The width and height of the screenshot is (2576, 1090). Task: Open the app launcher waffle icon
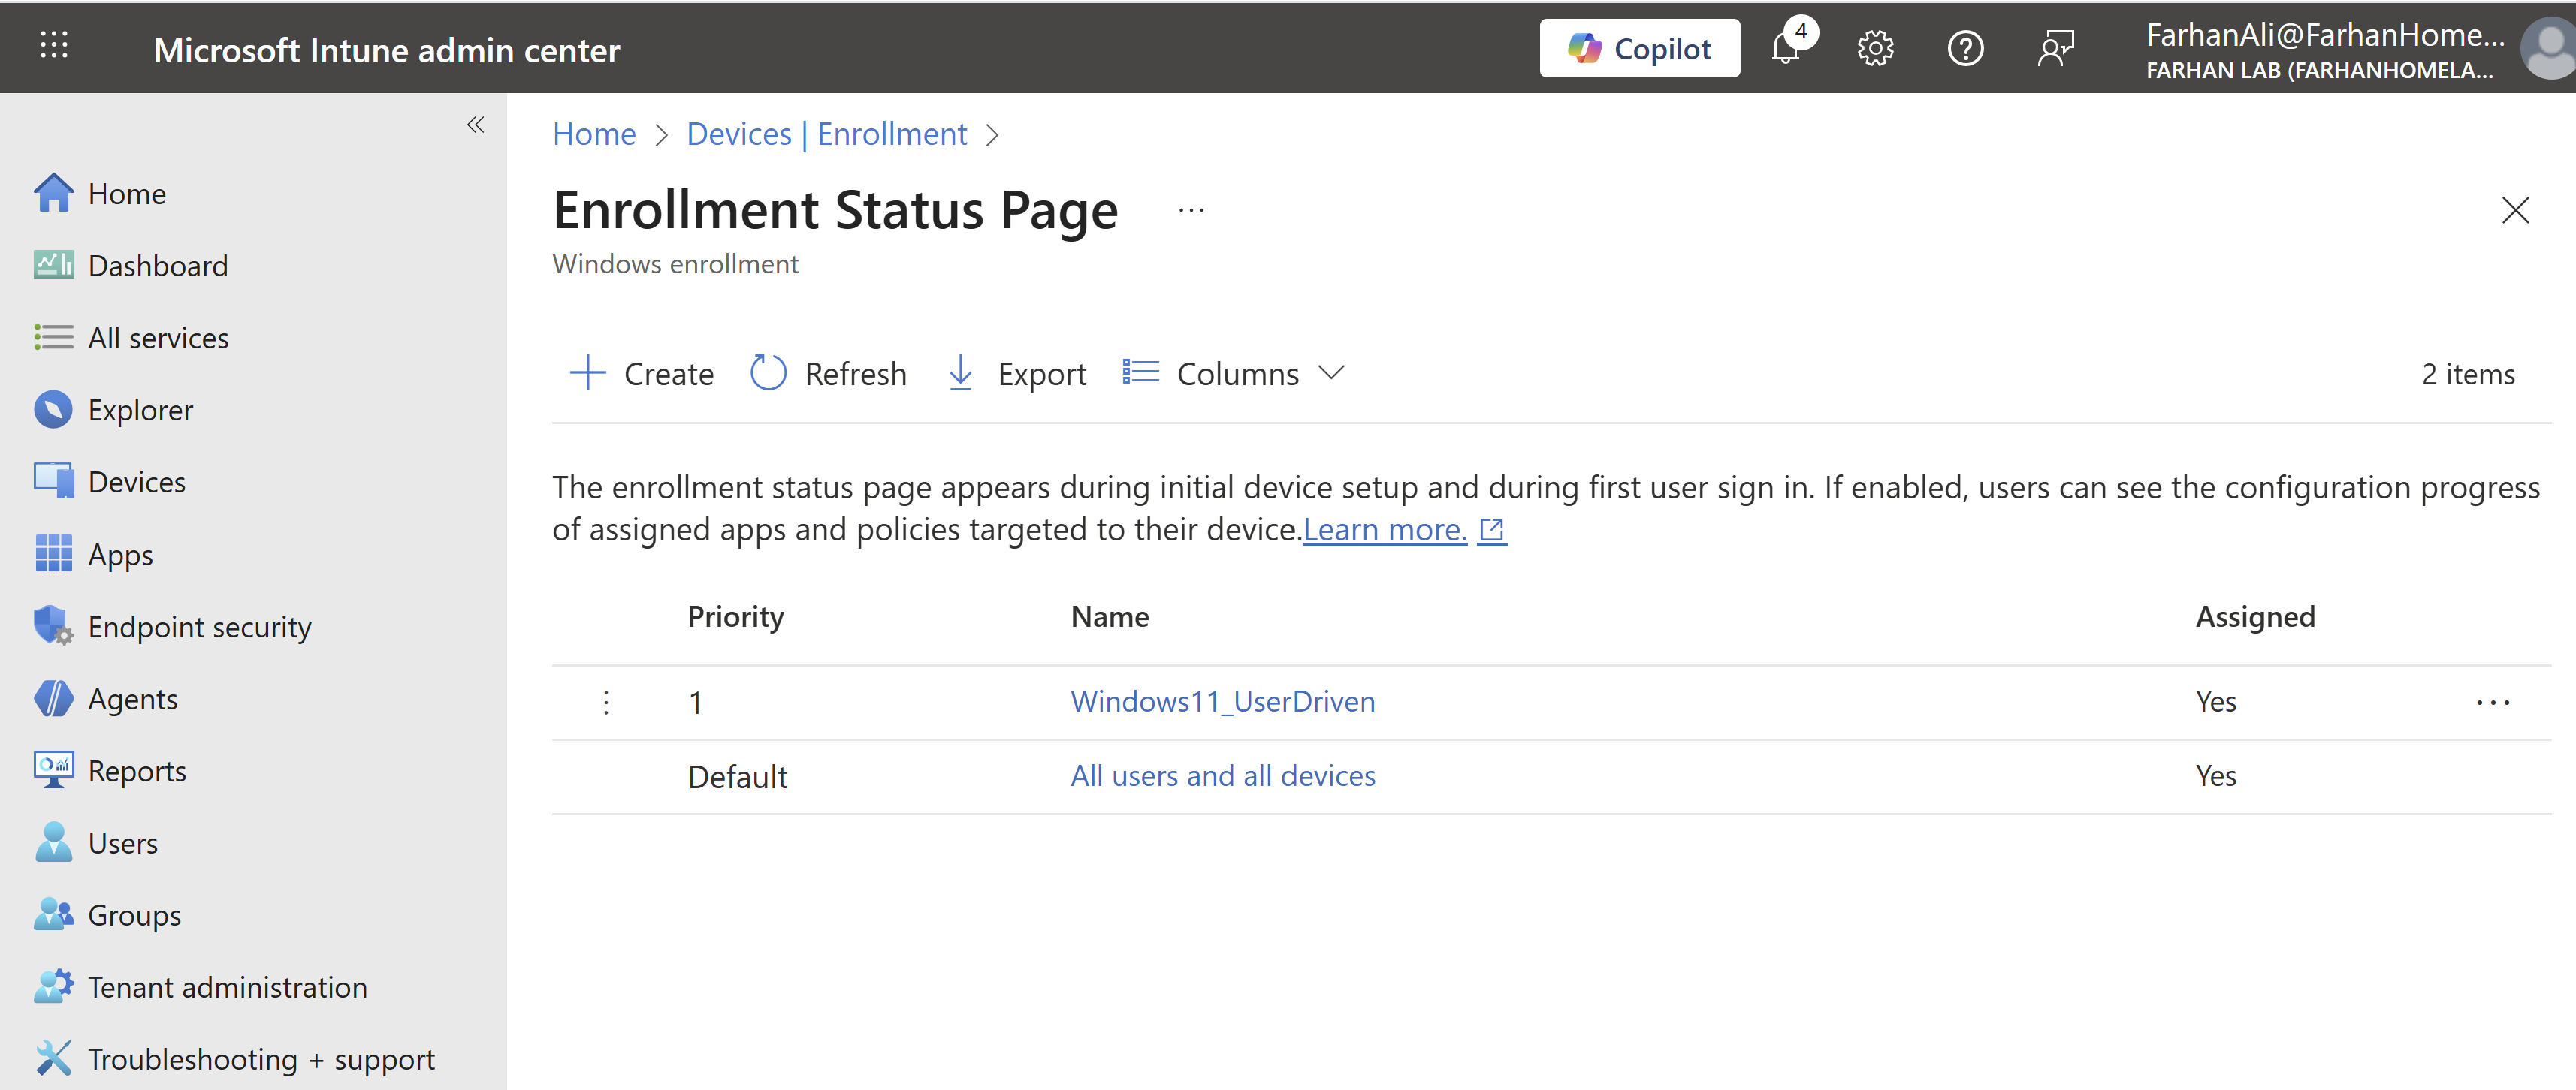pos(54,46)
